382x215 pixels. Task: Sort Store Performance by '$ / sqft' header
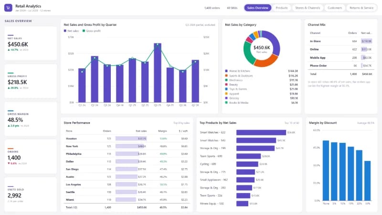(183, 131)
